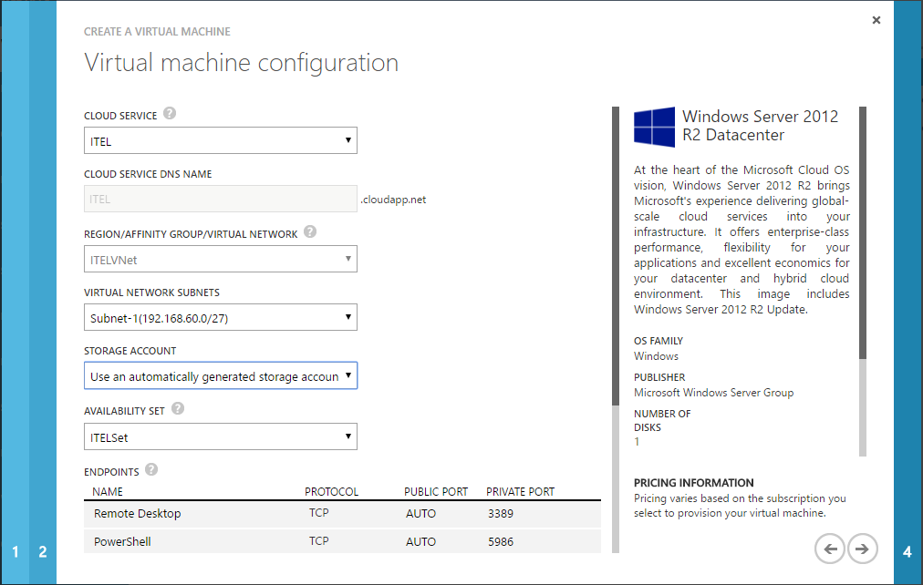This screenshot has height=585, width=923.
Task: Jump to wizard step 1
Action: [15, 551]
